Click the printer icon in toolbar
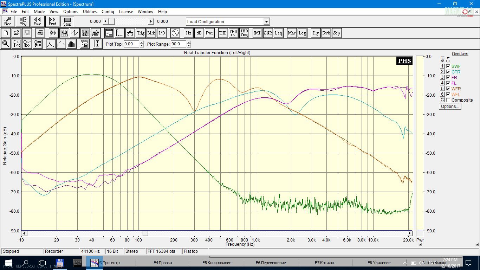 40,33
